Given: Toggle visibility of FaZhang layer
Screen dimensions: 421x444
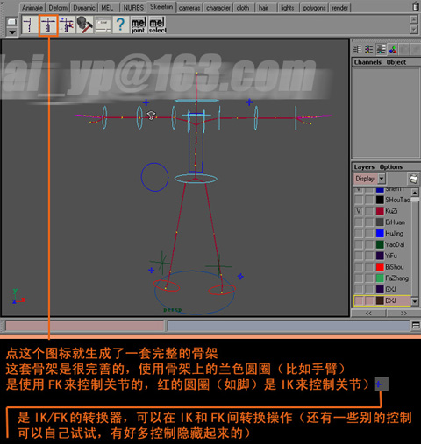Looking at the screenshot, I should pyautogui.click(x=359, y=278).
